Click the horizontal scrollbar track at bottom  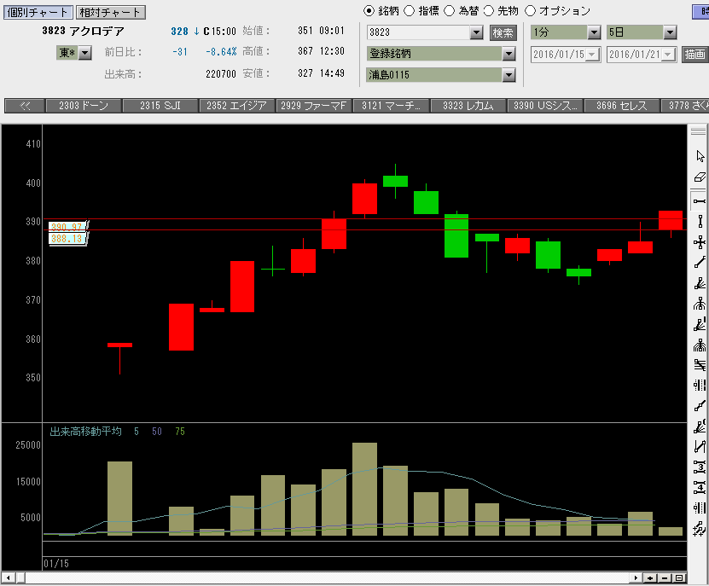click(x=328, y=577)
